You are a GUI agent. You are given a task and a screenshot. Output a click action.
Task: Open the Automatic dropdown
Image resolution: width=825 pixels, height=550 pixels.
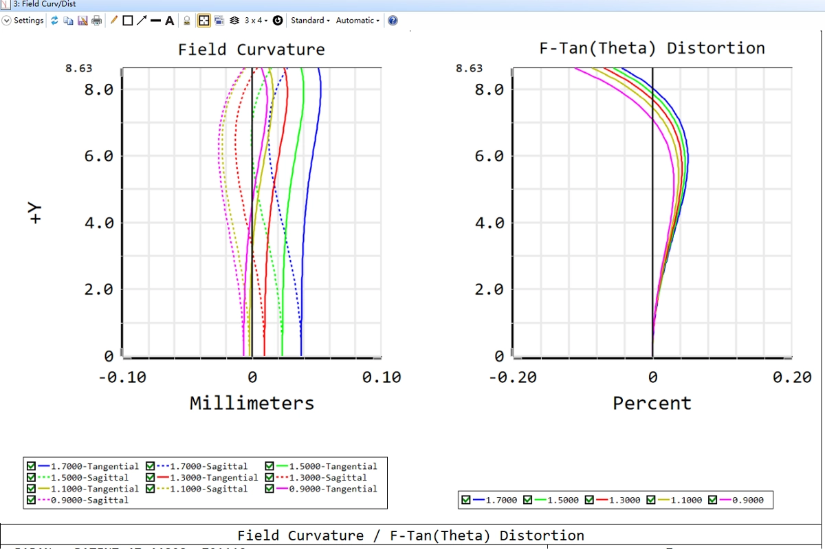point(357,21)
